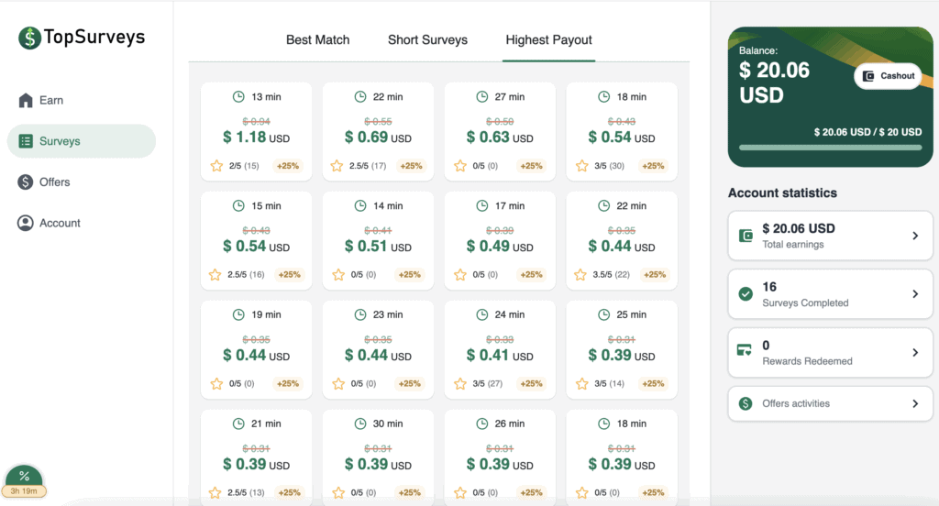
Task: Click the checkmark icon beside Surveys Completed
Action: coord(746,294)
